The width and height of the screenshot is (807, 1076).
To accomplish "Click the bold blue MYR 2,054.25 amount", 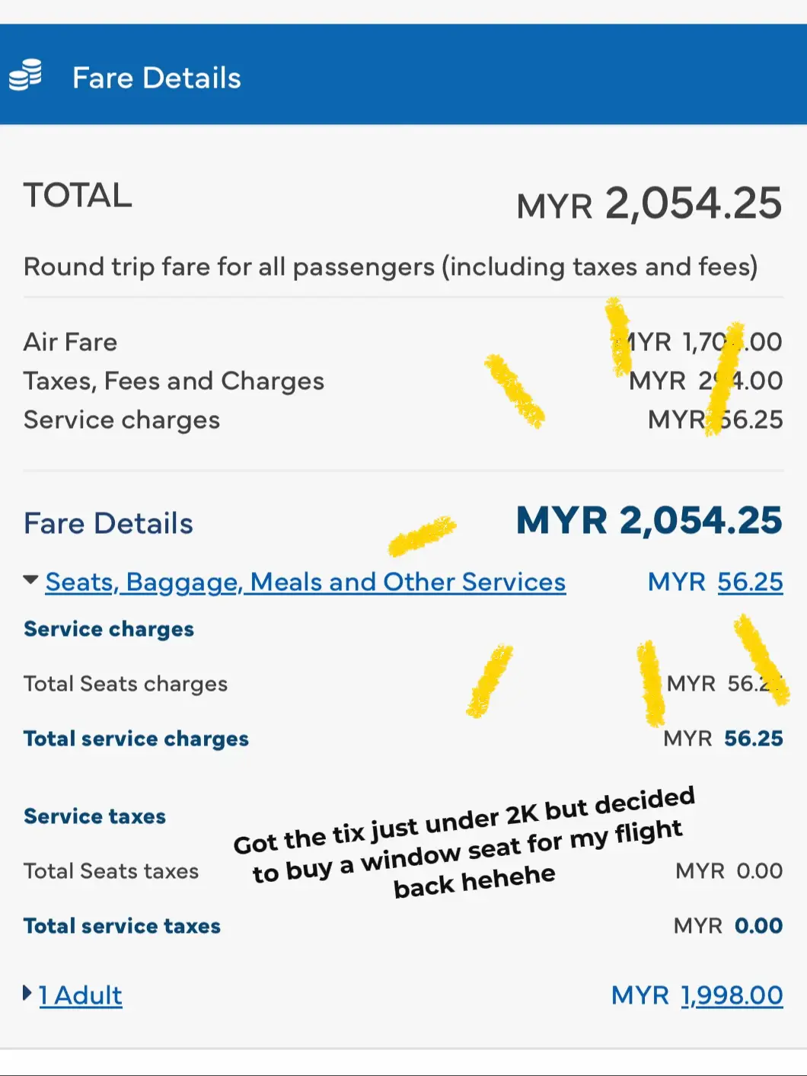I will 649,521.
